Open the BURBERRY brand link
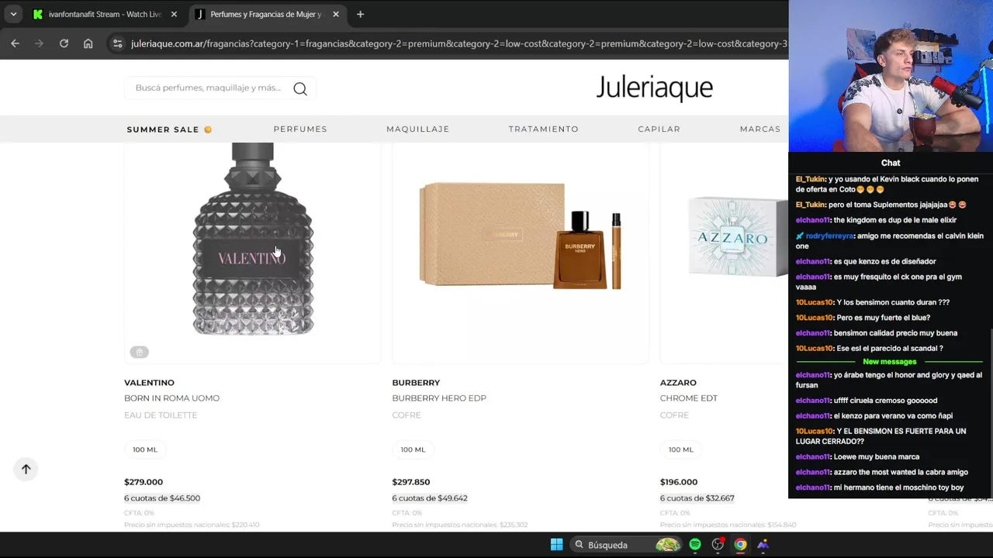 point(416,382)
